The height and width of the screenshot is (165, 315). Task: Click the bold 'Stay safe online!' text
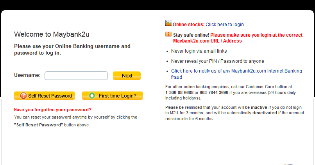191,35
